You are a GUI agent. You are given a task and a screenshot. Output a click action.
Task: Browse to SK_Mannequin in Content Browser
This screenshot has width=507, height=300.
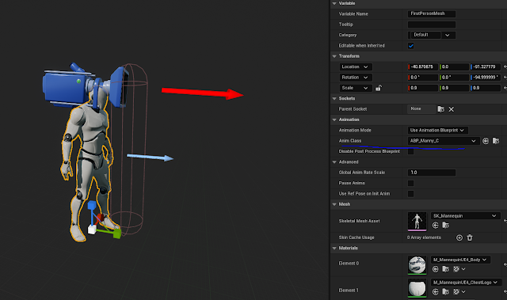tap(445, 225)
